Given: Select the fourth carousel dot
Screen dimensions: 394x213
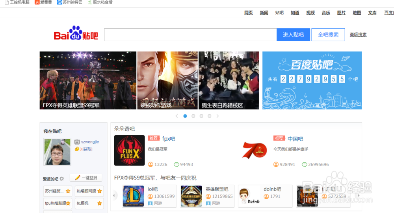Looking at the screenshot, I should [209, 116].
